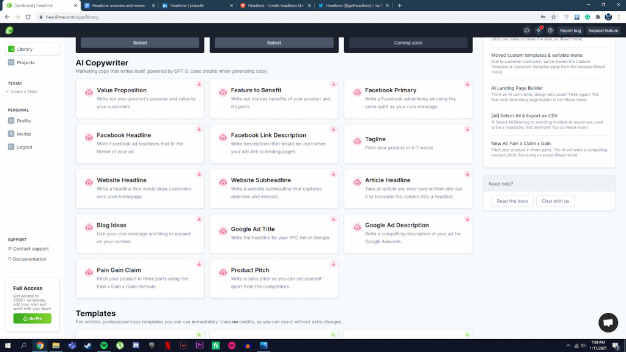Open the Google Ad Title card
The width and height of the screenshot is (626, 352).
point(274,233)
